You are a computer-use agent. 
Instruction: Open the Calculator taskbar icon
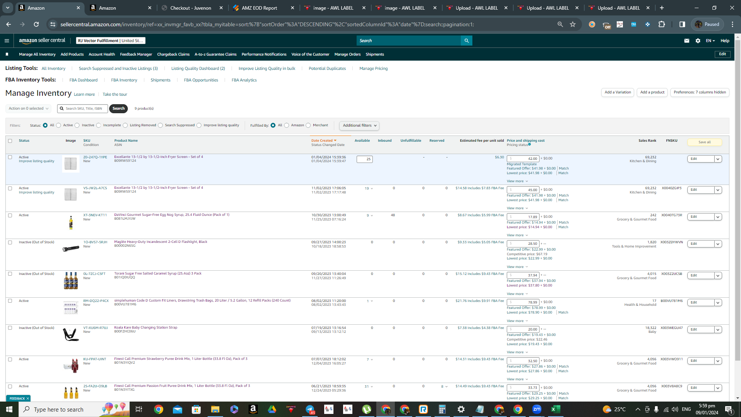(442, 409)
